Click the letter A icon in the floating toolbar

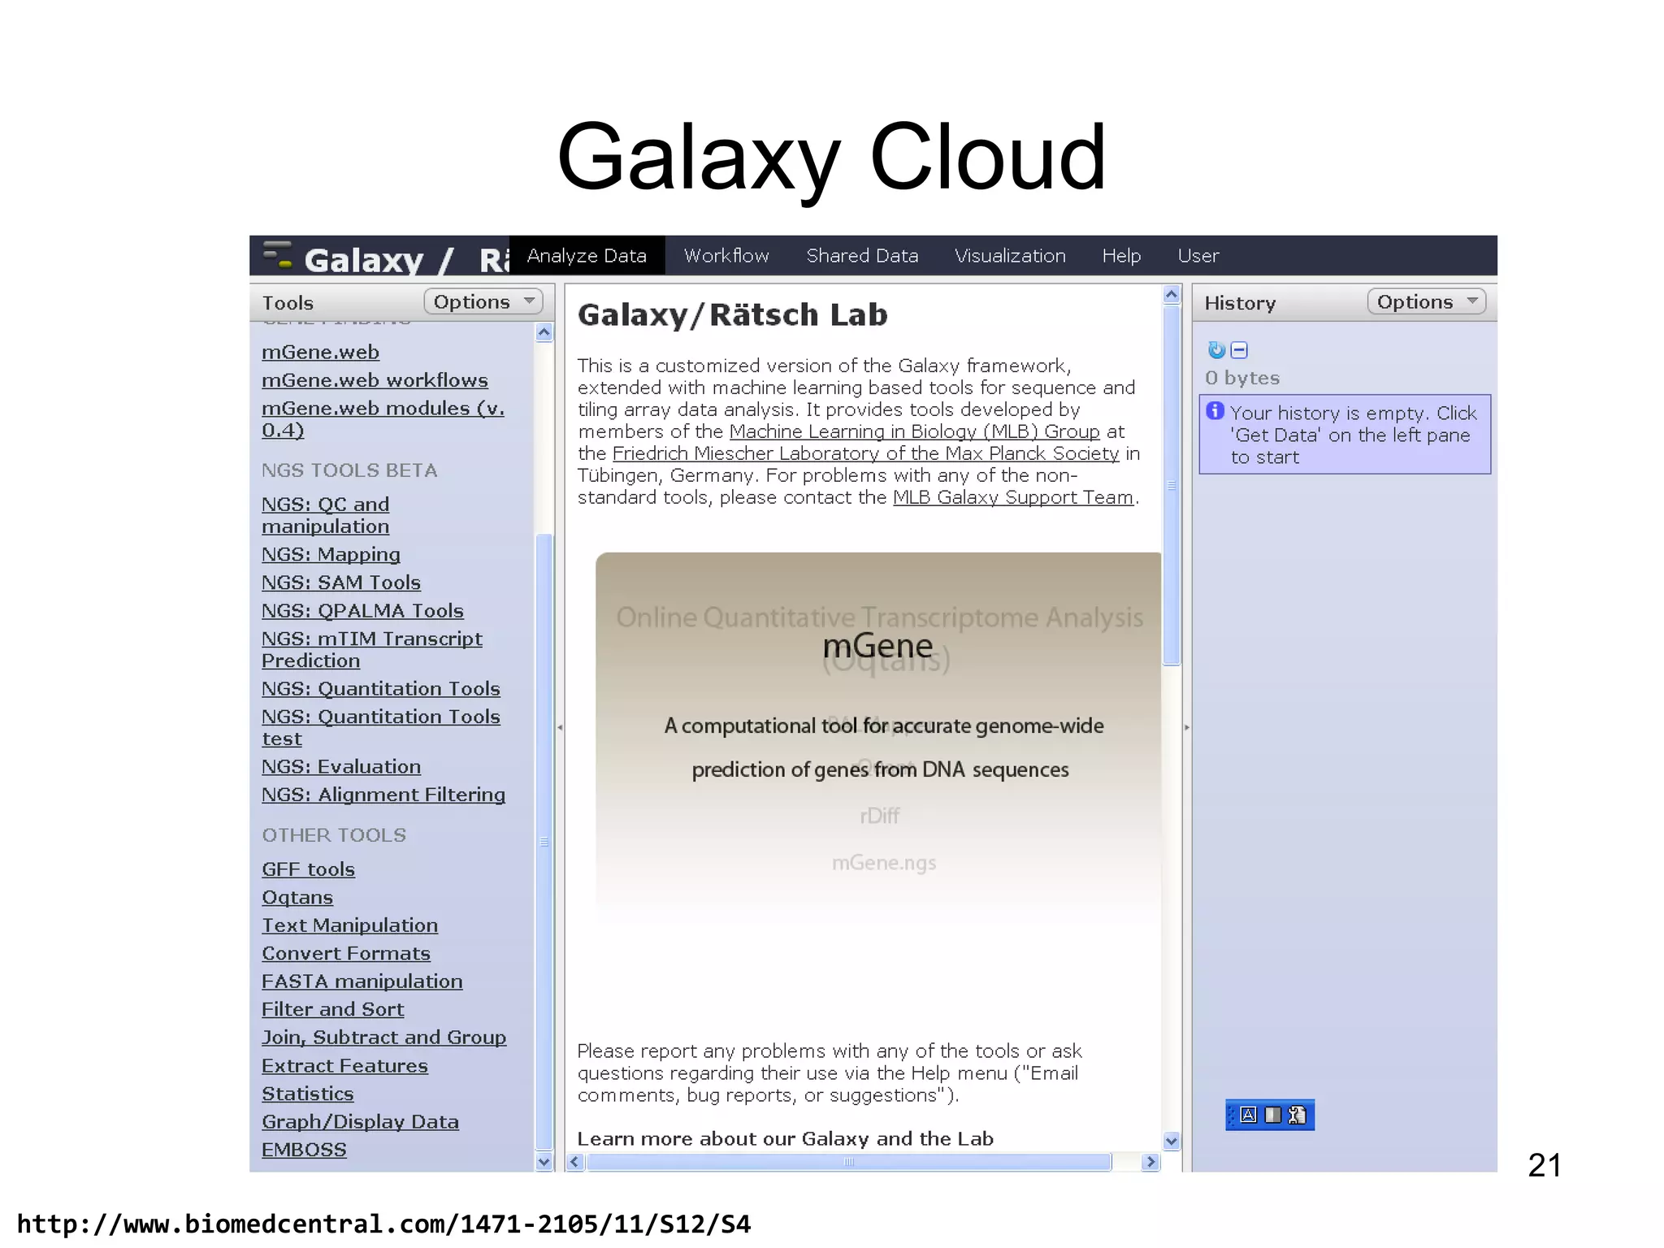(1249, 1115)
